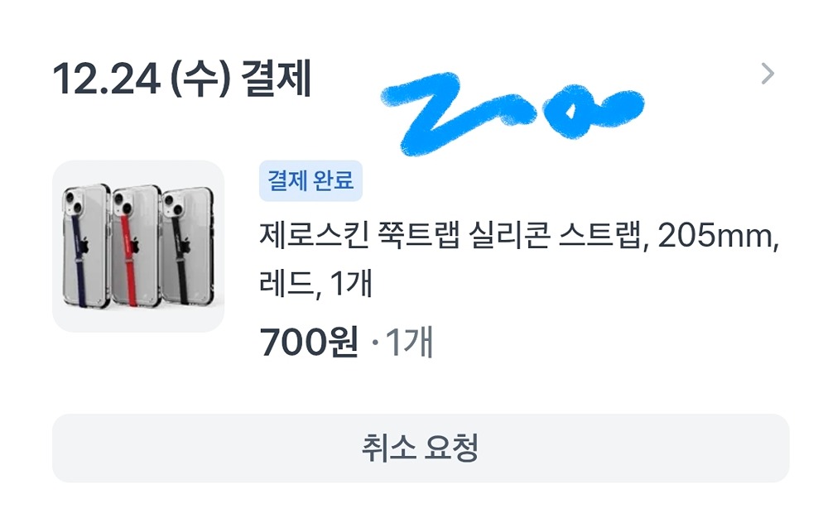Viewport: 828px width, 518px height.
Task: Tap the round loop of the blue scribble
Action: point(570,112)
